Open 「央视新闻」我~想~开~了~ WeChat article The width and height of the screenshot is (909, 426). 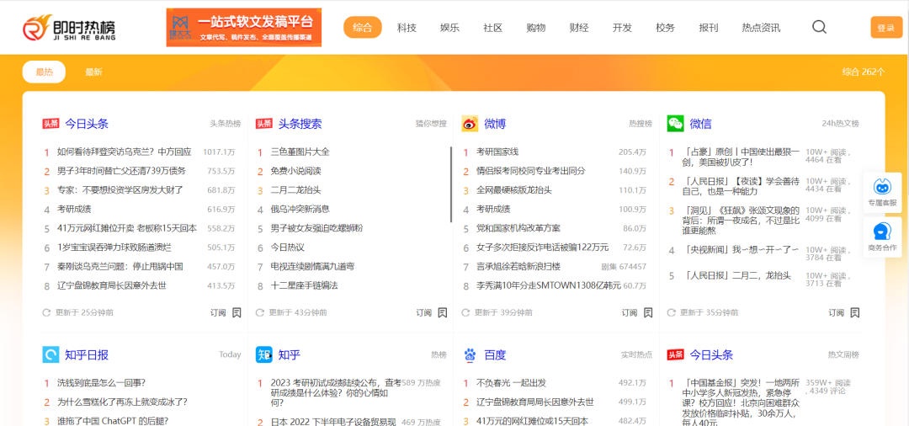coord(742,250)
